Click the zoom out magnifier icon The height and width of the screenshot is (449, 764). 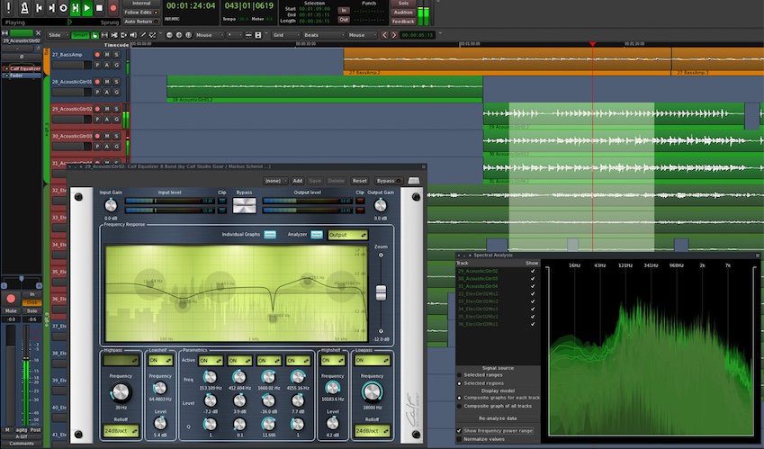(x=169, y=35)
